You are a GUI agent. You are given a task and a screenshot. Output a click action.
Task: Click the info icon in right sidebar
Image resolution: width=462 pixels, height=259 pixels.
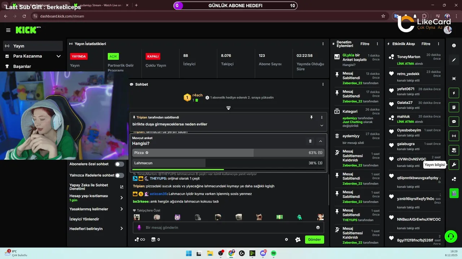[454, 46]
